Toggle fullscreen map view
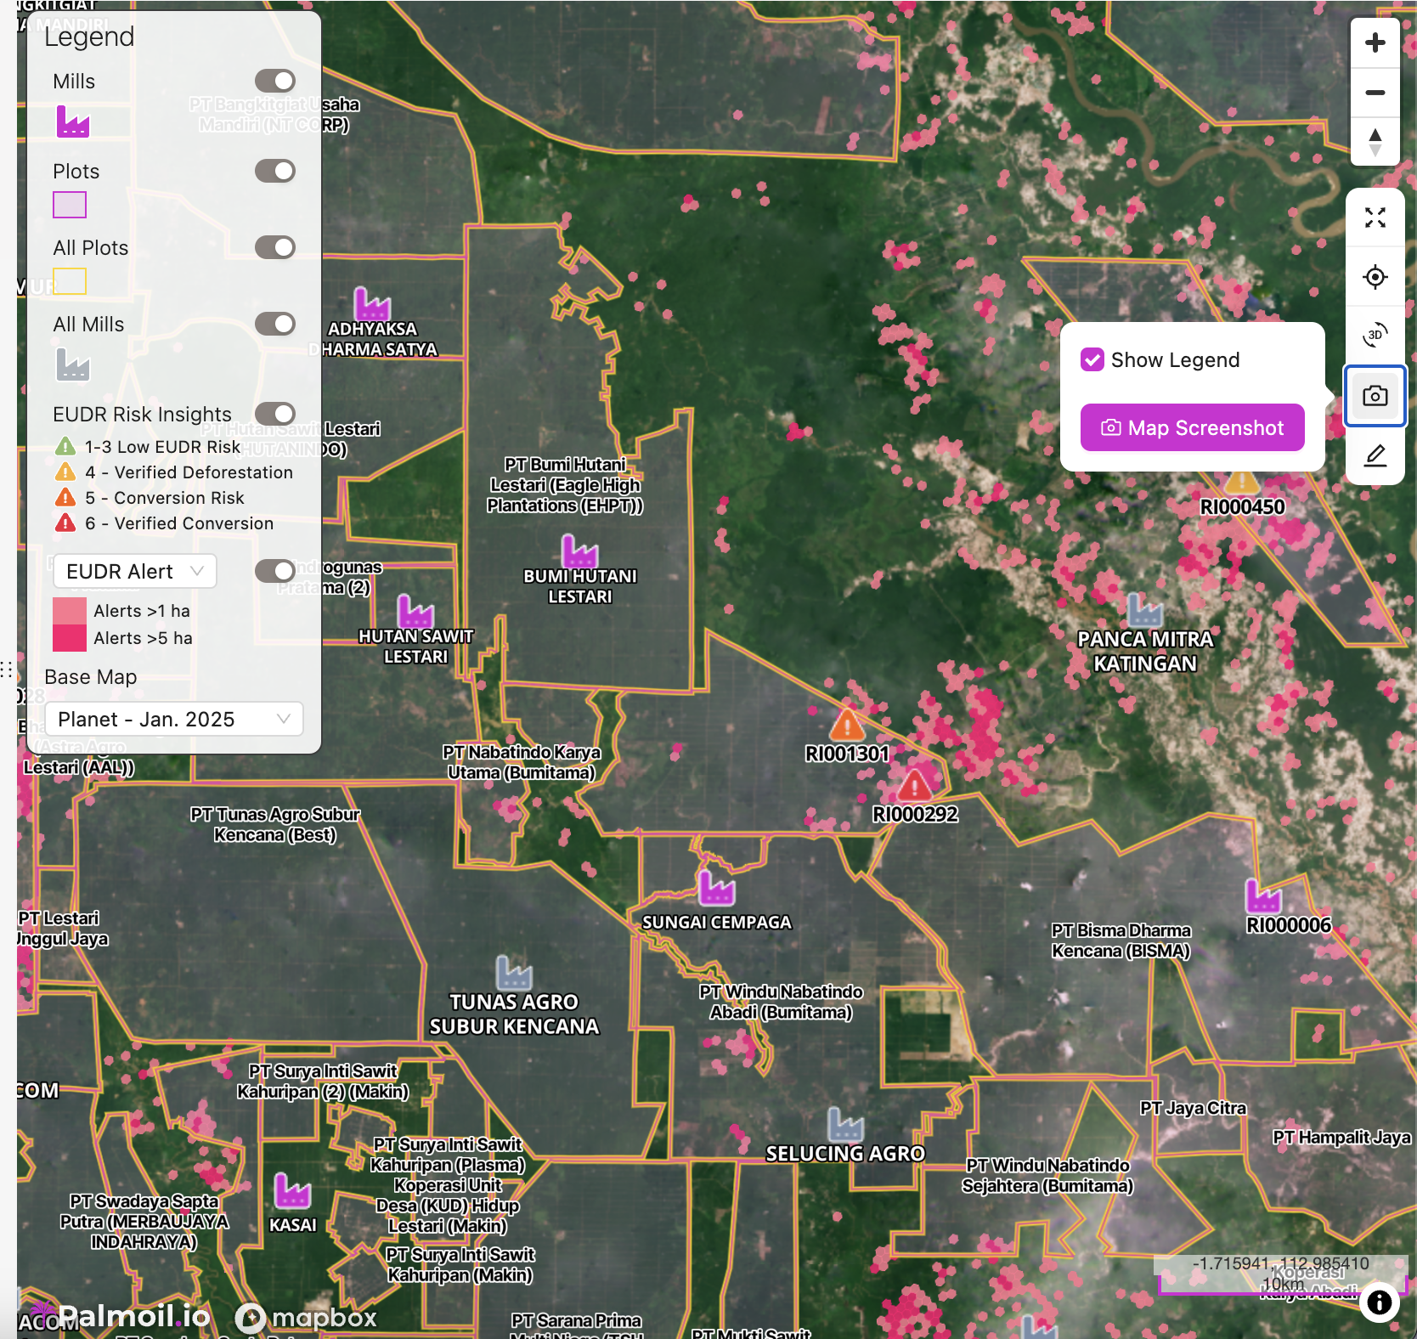This screenshot has height=1339, width=1417. coord(1375,218)
